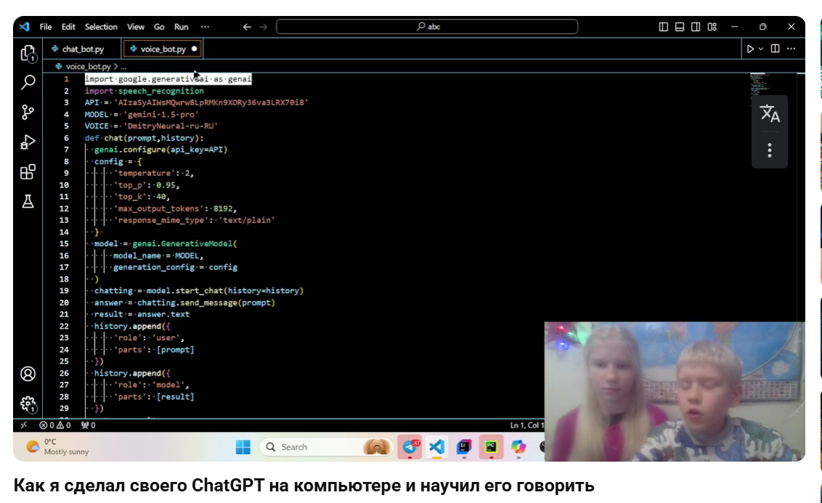Image resolution: width=822 pixels, height=503 pixels.
Task: Click the Ln 1, Col 1 status item
Action: point(527,425)
